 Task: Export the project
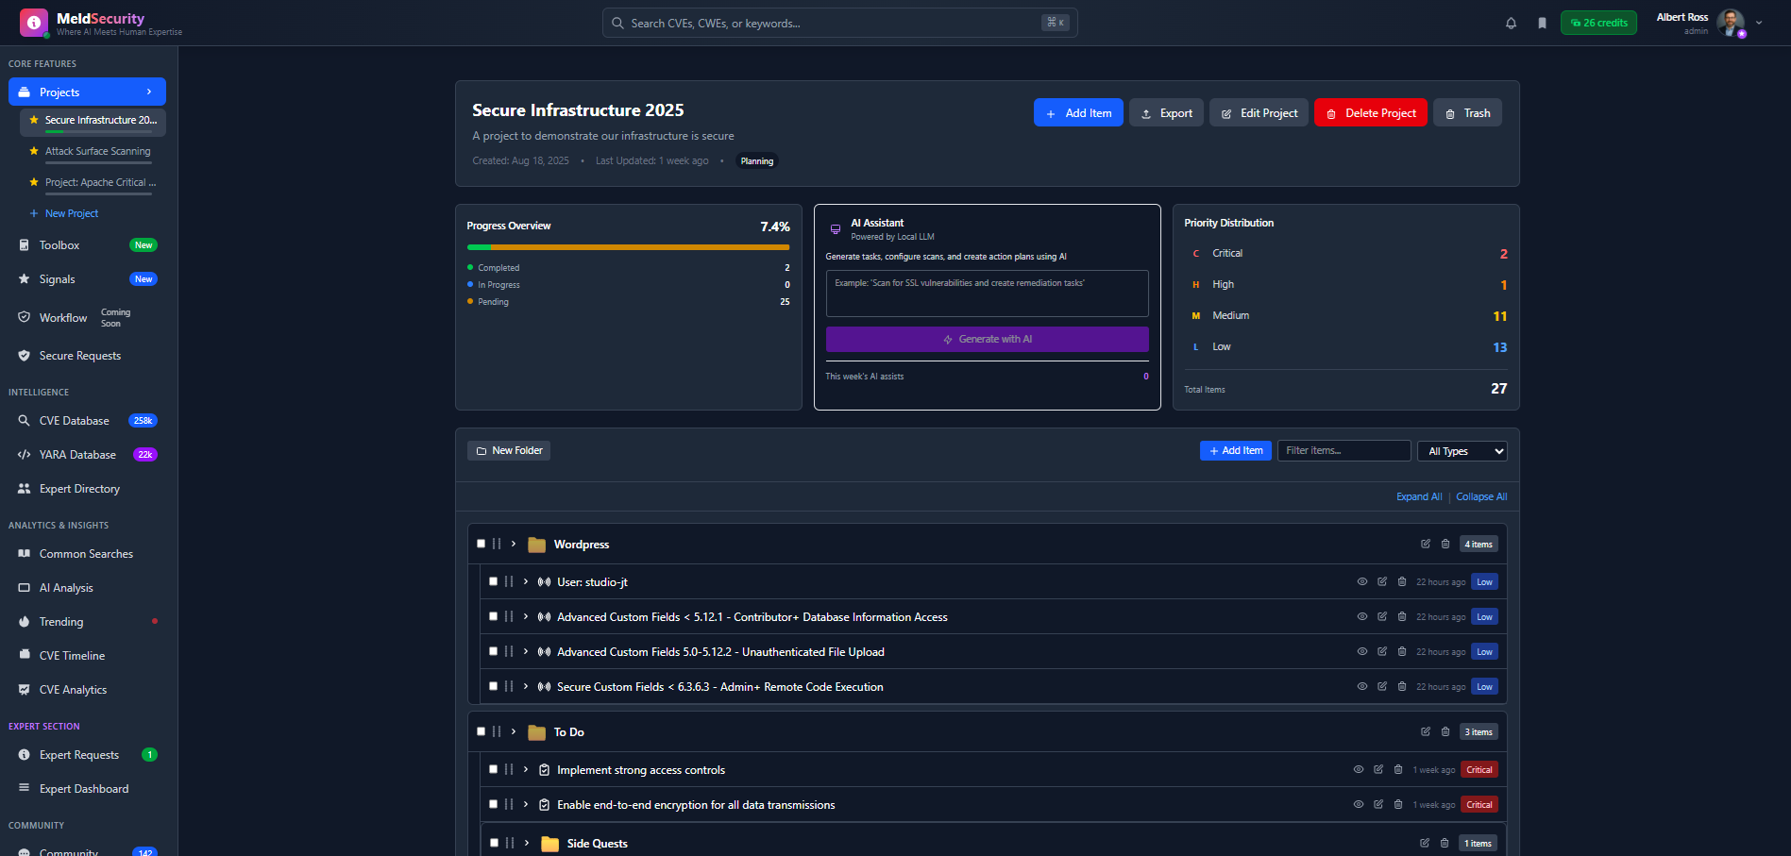point(1166,112)
